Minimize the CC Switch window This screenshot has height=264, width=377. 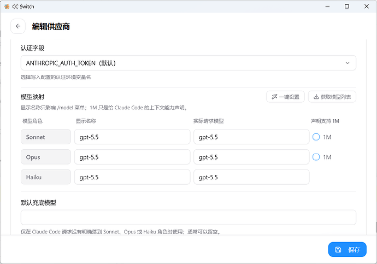point(327,7)
